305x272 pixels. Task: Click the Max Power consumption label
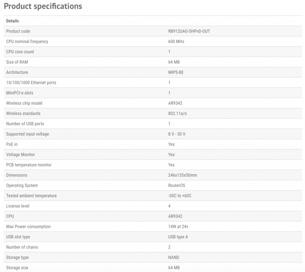click(28, 226)
